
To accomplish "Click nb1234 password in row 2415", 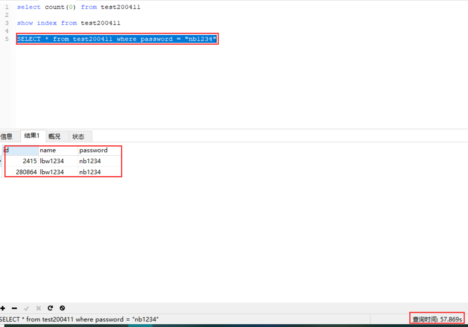I will pos(100,161).
